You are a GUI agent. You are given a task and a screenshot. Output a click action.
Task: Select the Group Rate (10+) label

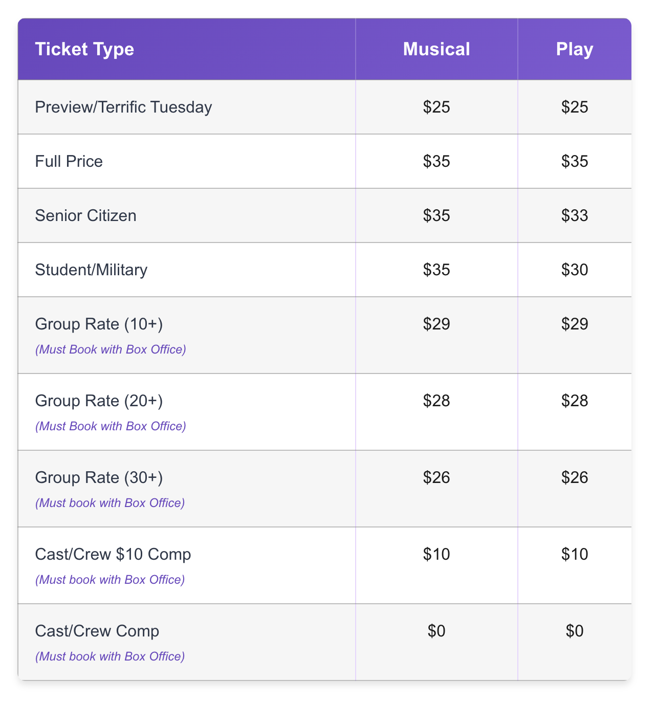click(x=99, y=324)
